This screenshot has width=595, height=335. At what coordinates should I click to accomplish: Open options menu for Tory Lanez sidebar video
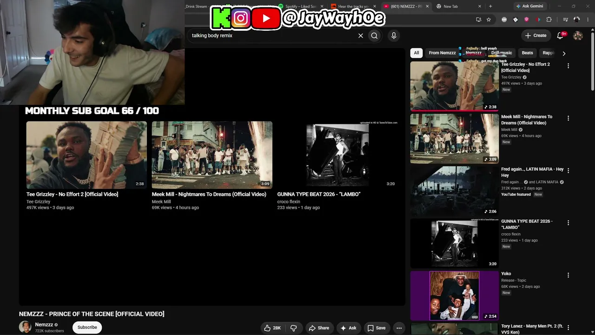(568, 328)
